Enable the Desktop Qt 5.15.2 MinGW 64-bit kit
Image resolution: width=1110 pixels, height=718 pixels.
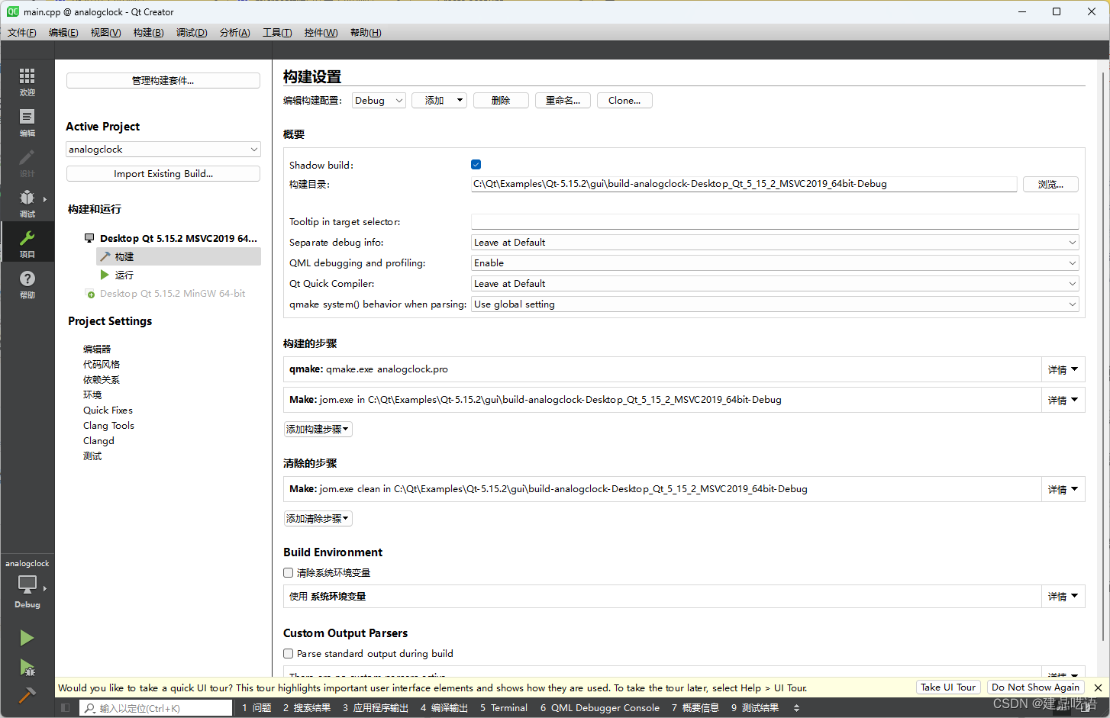click(173, 294)
